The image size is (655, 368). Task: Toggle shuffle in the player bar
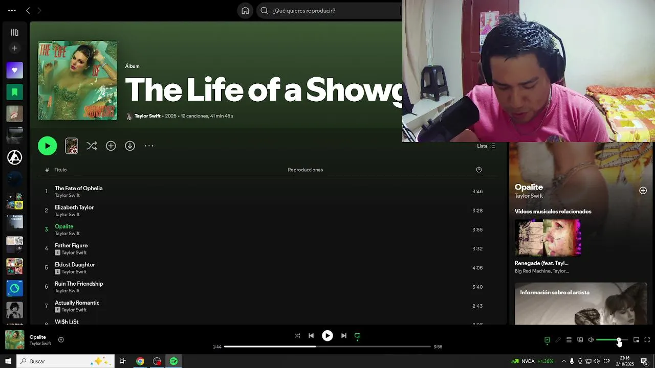[x=297, y=336]
